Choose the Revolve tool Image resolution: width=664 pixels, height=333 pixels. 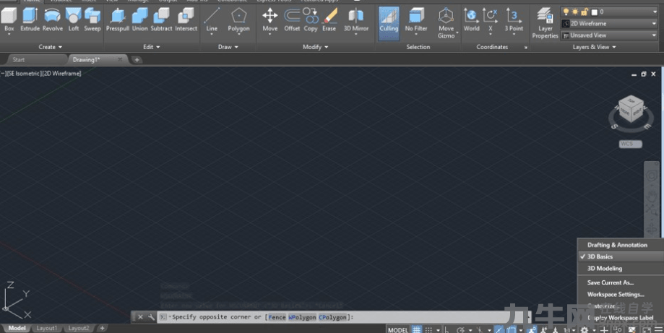click(x=53, y=20)
